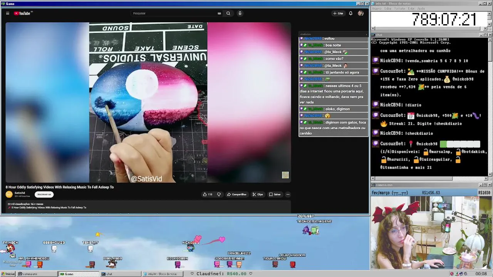Viewport: 493px width, 277px height.
Task: Click the 789:07:21 timer text in Notepad
Action: 444,19
